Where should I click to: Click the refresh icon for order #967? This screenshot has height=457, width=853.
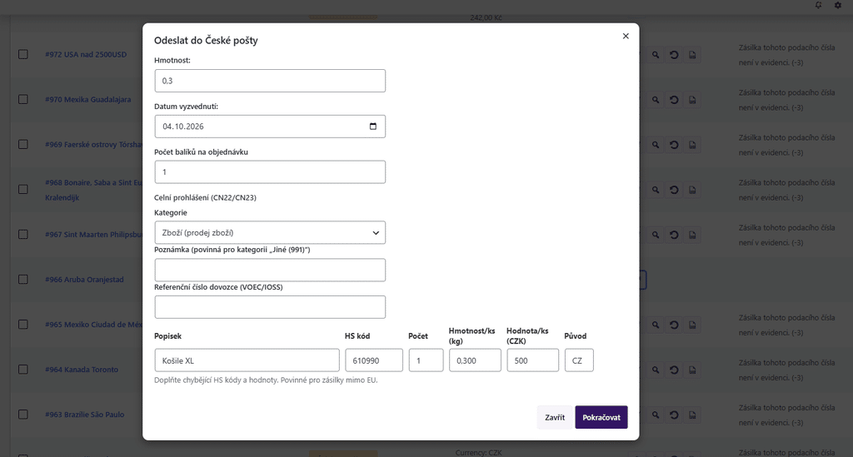click(x=674, y=235)
